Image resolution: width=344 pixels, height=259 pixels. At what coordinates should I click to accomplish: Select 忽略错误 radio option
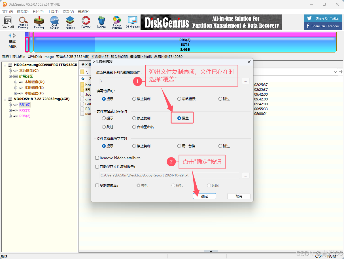click(186, 99)
